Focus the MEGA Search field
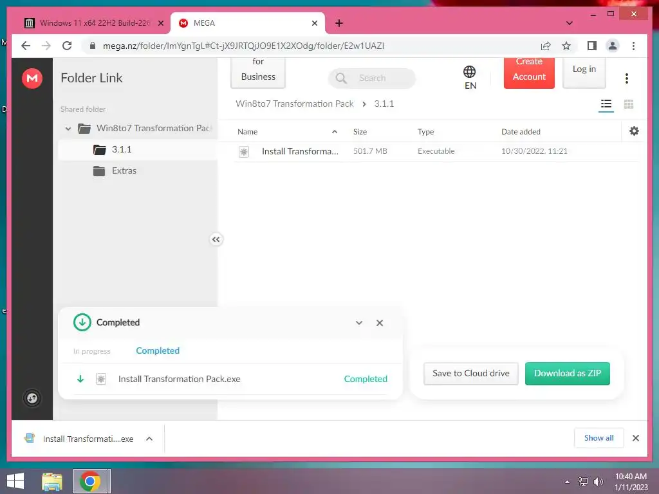The image size is (659, 494). point(372,78)
